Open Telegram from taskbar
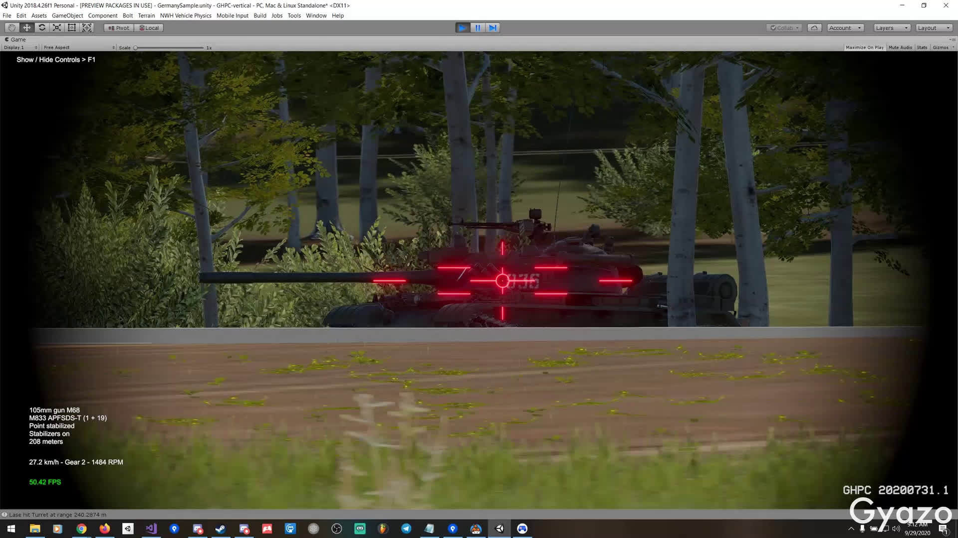Screen dimensions: 958x538 click(x=406, y=529)
